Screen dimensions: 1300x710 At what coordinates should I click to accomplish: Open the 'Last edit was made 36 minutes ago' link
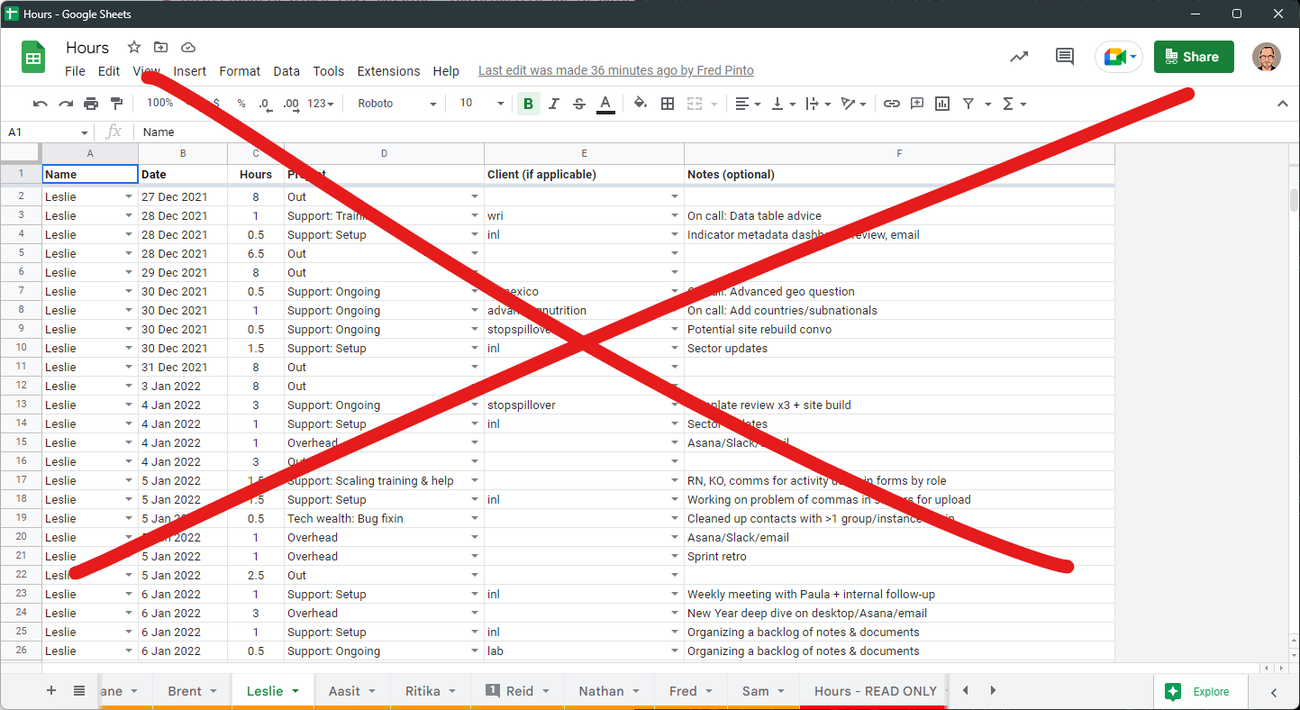616,70
